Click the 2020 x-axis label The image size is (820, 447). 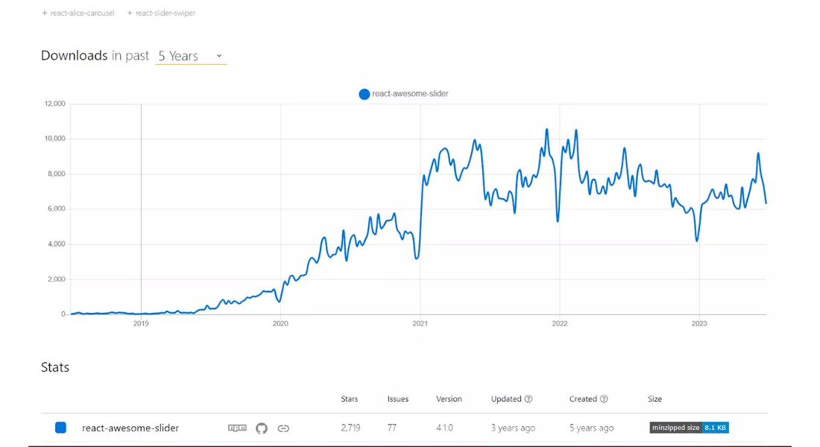[x=280, y=323]
